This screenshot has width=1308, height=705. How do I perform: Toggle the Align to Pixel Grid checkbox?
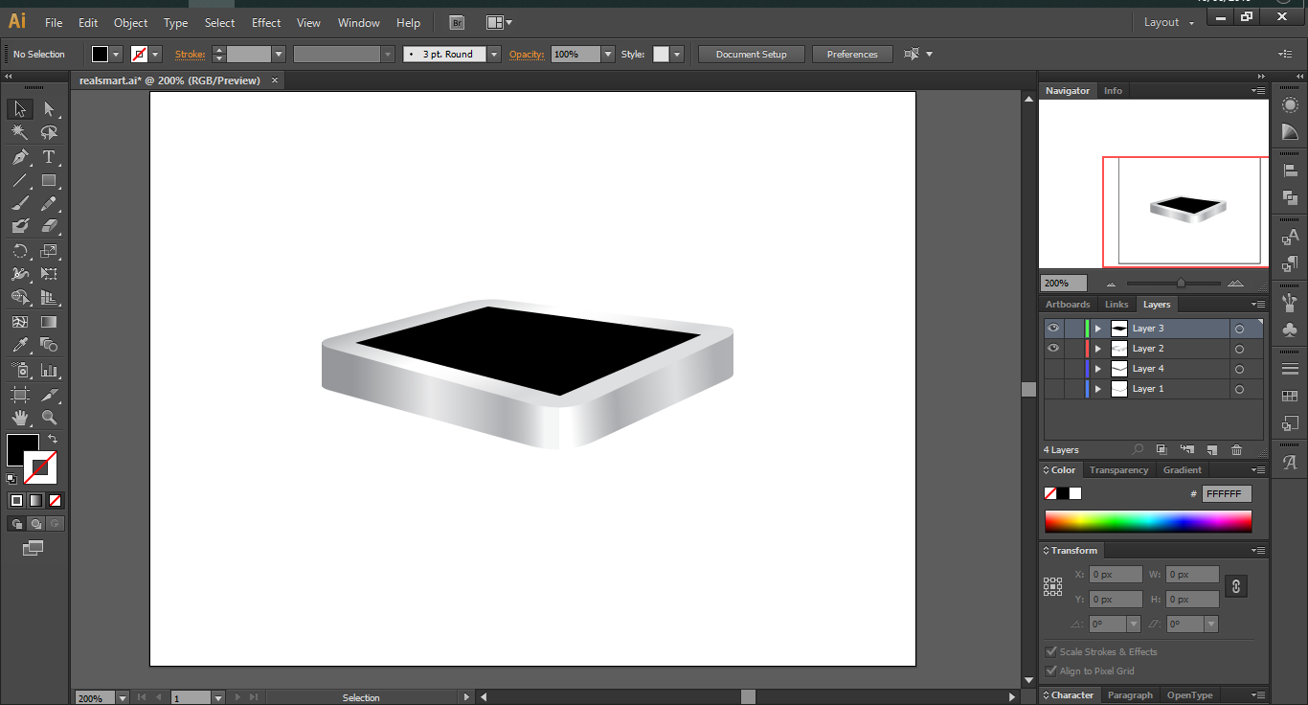[1051, 671]
